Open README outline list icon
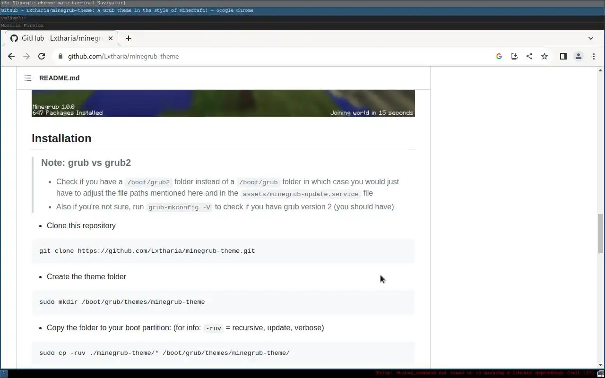Image resolution: width=605 pixels, height=378 pixels. point(28,78)
